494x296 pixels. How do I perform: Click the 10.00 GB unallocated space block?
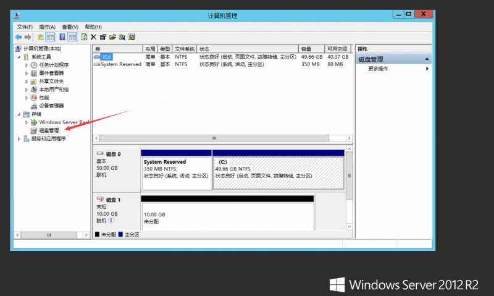[x=227, y=213]
